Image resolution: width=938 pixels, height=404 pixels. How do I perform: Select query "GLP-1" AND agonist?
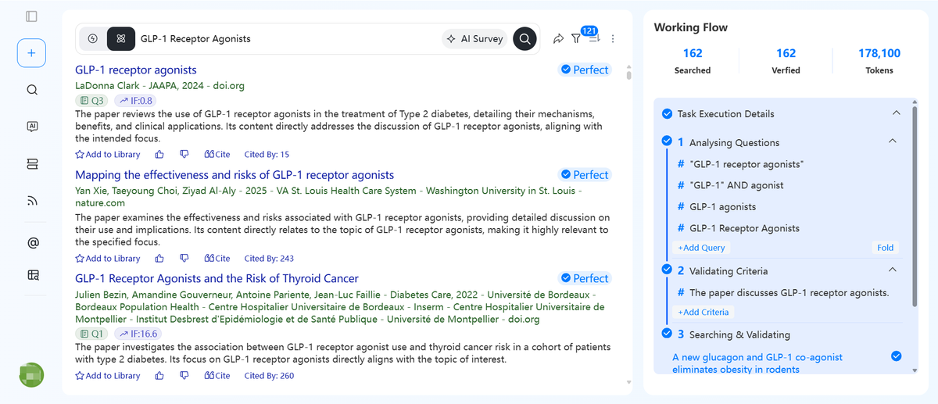[736, 185]
